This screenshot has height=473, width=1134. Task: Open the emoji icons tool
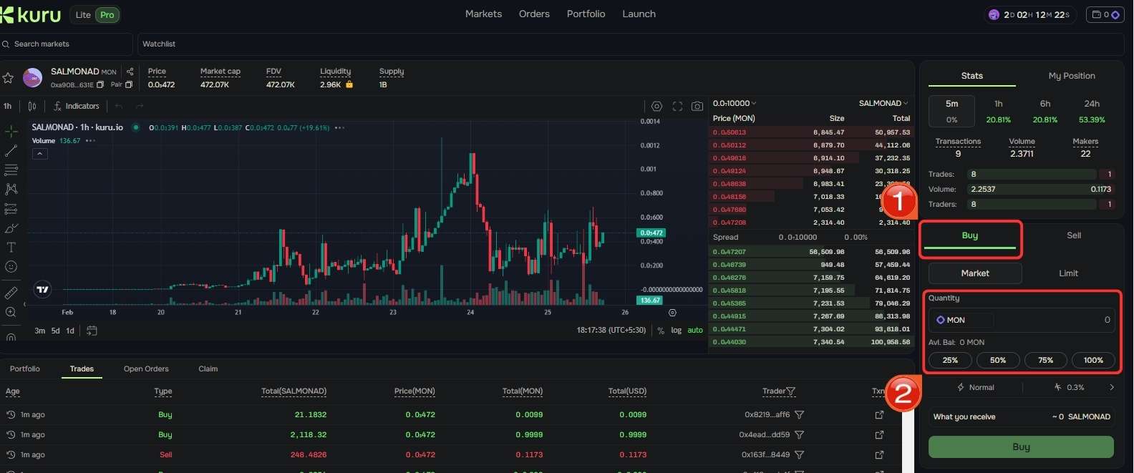(11, 267)
